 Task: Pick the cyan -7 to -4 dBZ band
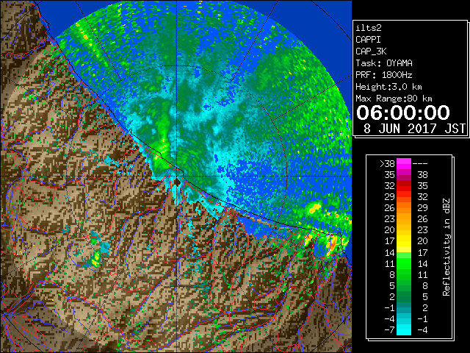point(404,330)
